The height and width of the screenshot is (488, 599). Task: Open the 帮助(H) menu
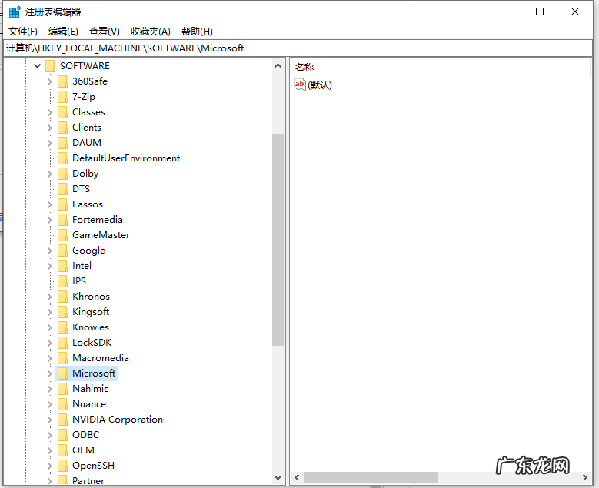[x=197, y=32]
